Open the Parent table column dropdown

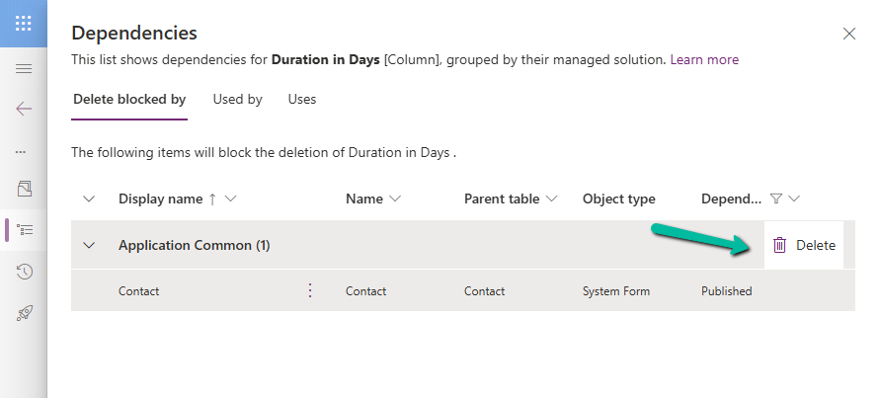(x=552, y=199)
